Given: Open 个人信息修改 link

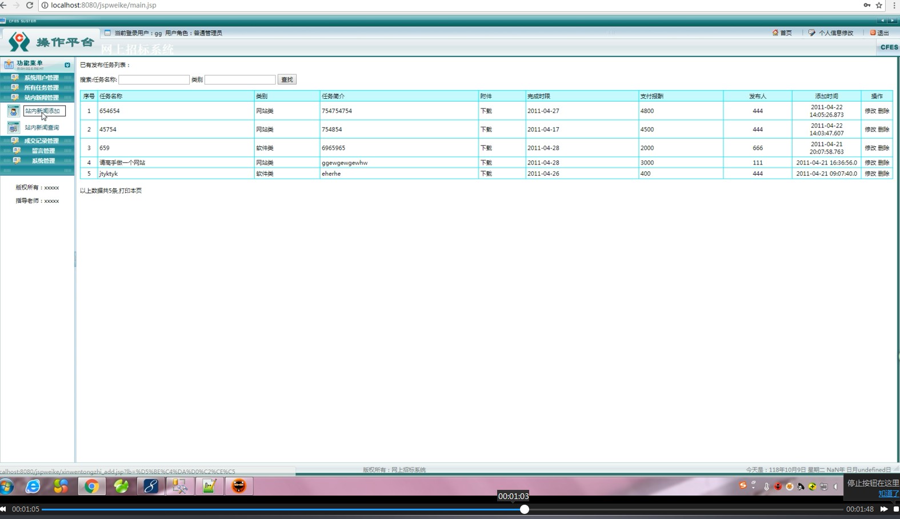Looking at the screenshot, I should [x=835, y=33].
